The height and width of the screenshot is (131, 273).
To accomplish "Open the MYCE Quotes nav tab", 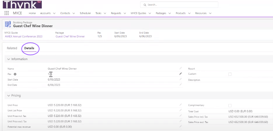I will pos(139,13).
